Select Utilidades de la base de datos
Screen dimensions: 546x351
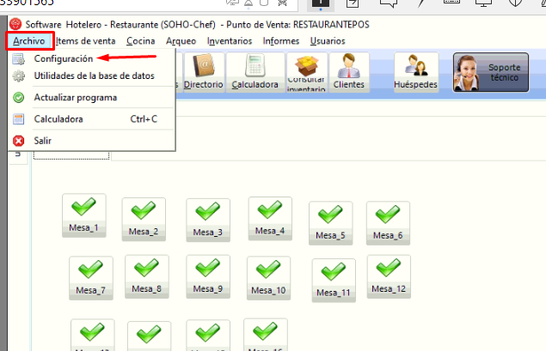(94, 76)
